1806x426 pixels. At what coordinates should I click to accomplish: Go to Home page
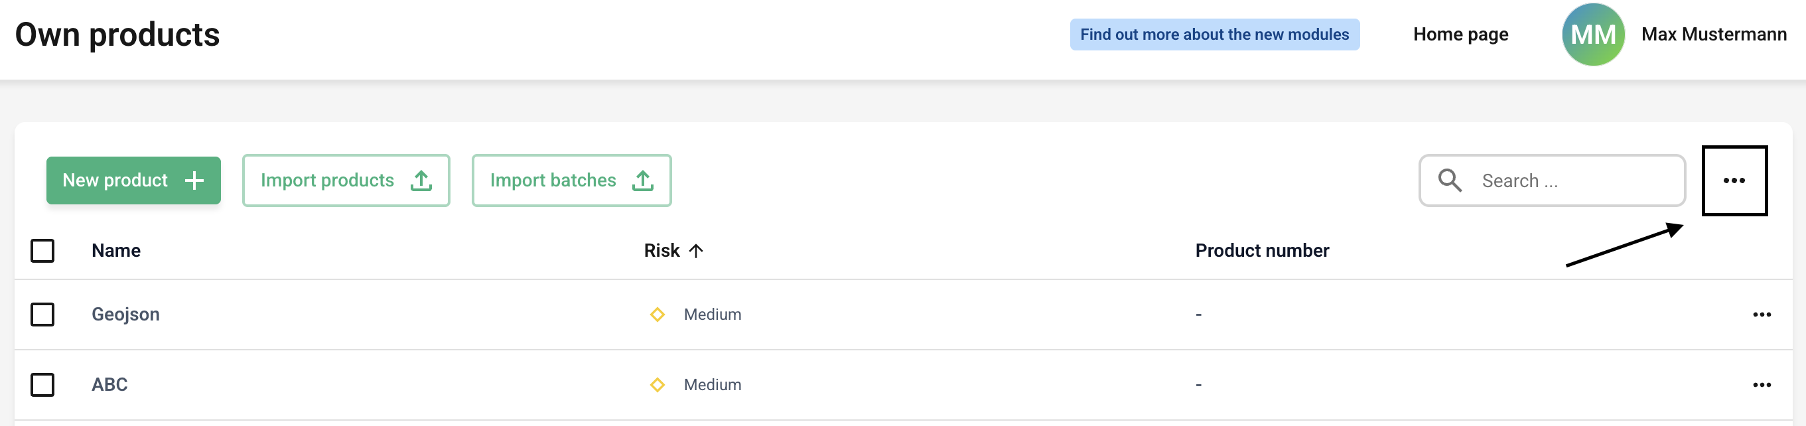(x=1460, y=35)
